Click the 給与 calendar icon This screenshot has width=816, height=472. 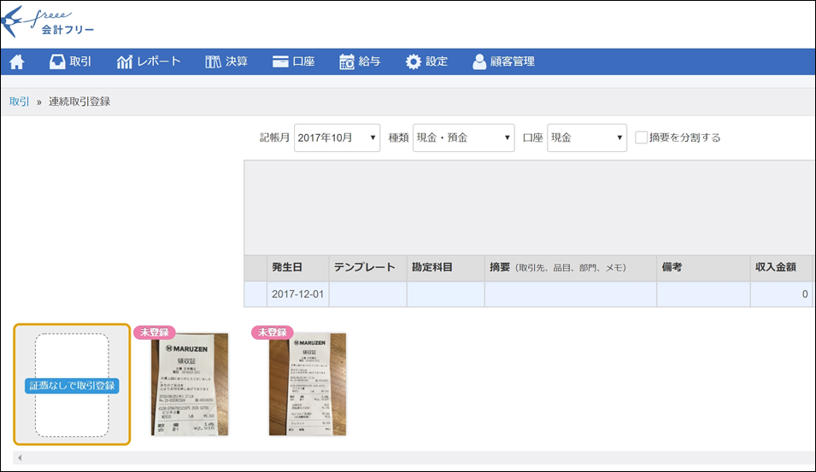347,61
